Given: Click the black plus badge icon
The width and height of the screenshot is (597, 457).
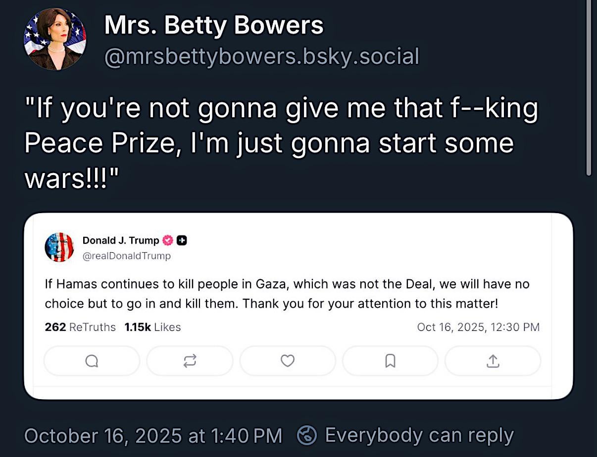Looking at the screenshot, I should click(x=182, y=240).
